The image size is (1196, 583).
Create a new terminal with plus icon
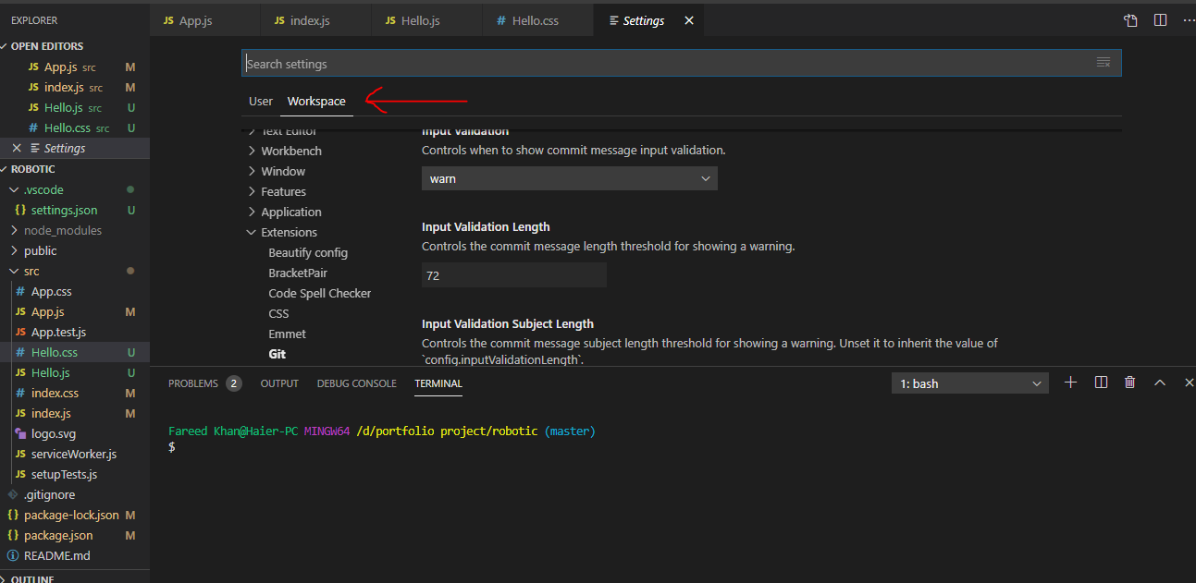tap(1070, 382)
